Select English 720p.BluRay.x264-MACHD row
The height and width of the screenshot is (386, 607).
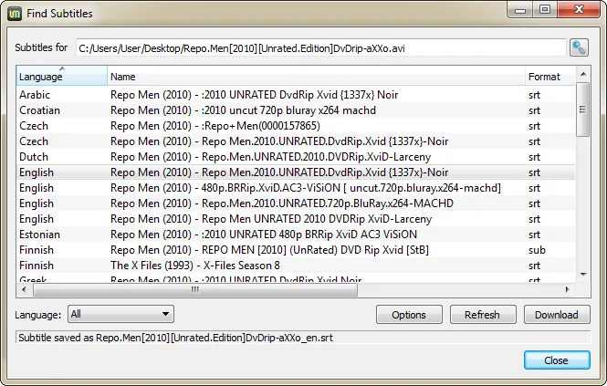[x=296, y=203]
